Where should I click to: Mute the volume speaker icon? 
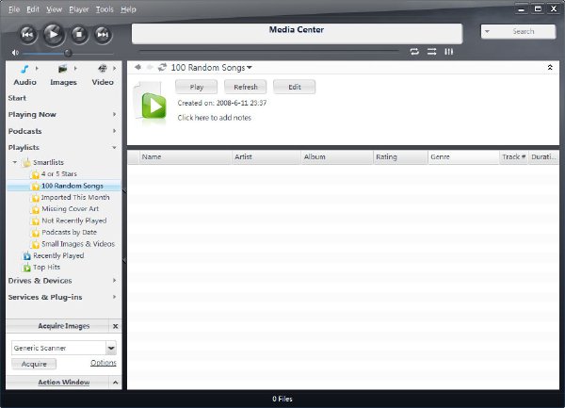click(15, 53)
